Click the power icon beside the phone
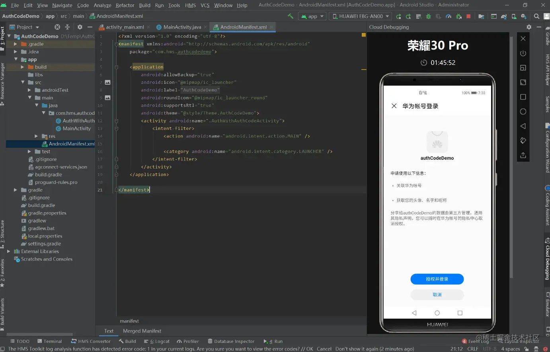 pyautogui.click(x=523, y=53)
